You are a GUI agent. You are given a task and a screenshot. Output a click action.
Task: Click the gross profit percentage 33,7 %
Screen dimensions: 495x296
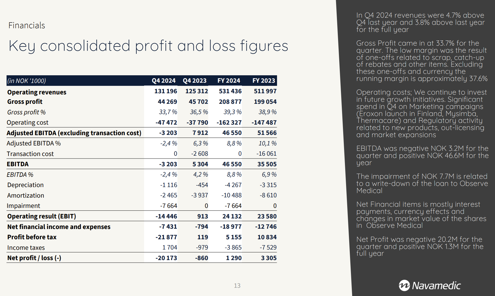pyautogui.click(x=168, y=112)
